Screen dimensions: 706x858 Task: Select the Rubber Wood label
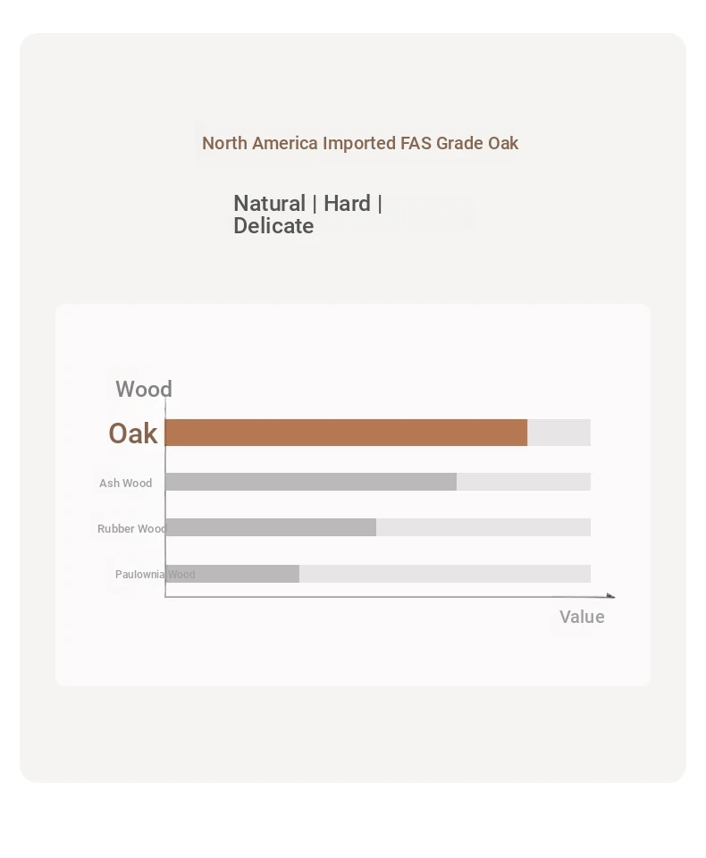132,528
